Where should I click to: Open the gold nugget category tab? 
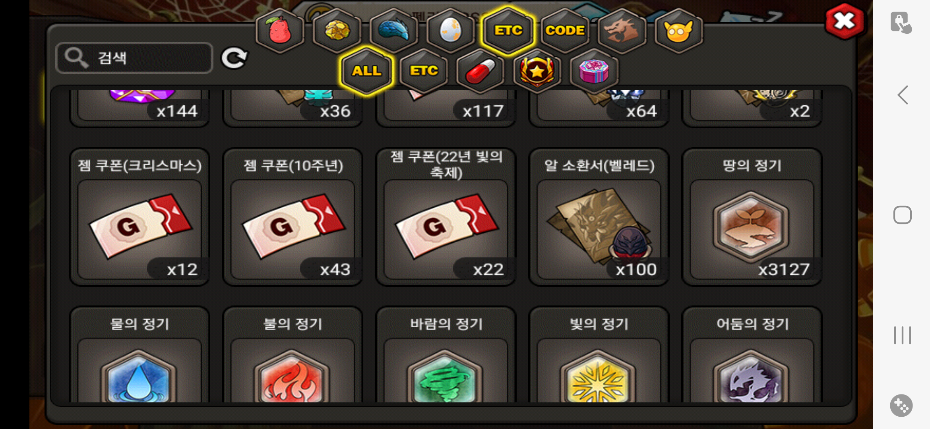337,30
